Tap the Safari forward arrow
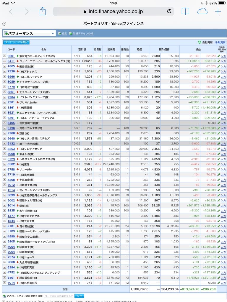This screenshot has width=227, height=302. pos(27,12)
